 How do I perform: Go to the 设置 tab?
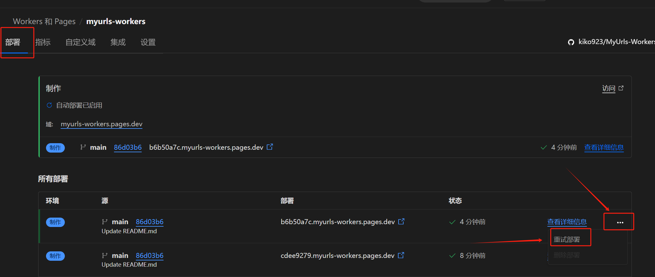pyautogui.click(x=148, y=42)
